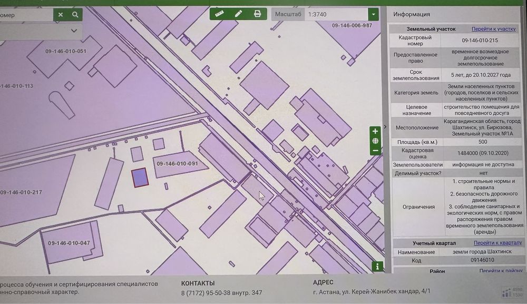The height and width of the screenshot is (304, 527).
Task: Select the highlighted red-outlined parcel
Action: pyautogui.click(x=140, y=178)
